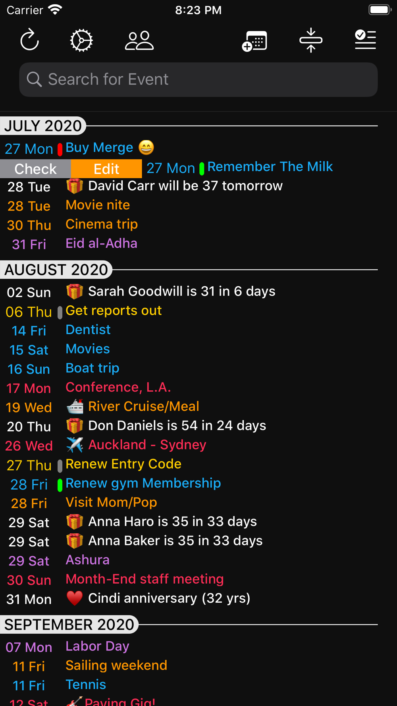Open the Dentist event on 14 Fri
397x706 pixels.
click(88, 330)
